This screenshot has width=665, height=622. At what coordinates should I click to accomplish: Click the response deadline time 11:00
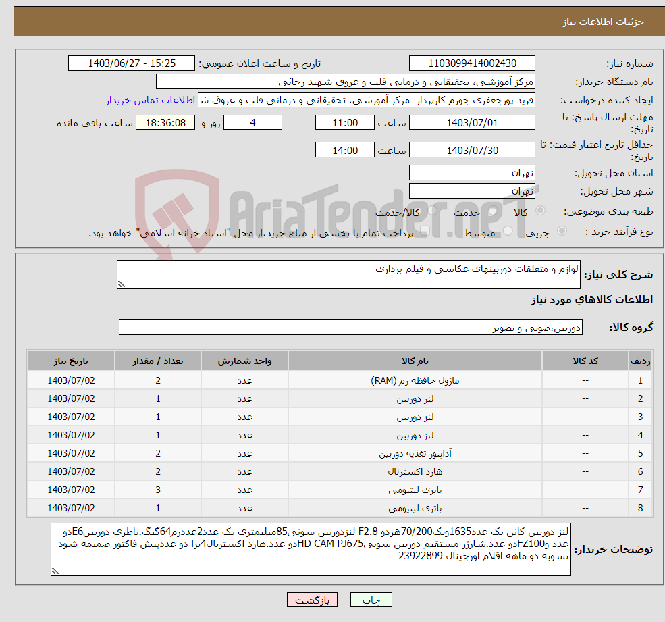[345, 123]
